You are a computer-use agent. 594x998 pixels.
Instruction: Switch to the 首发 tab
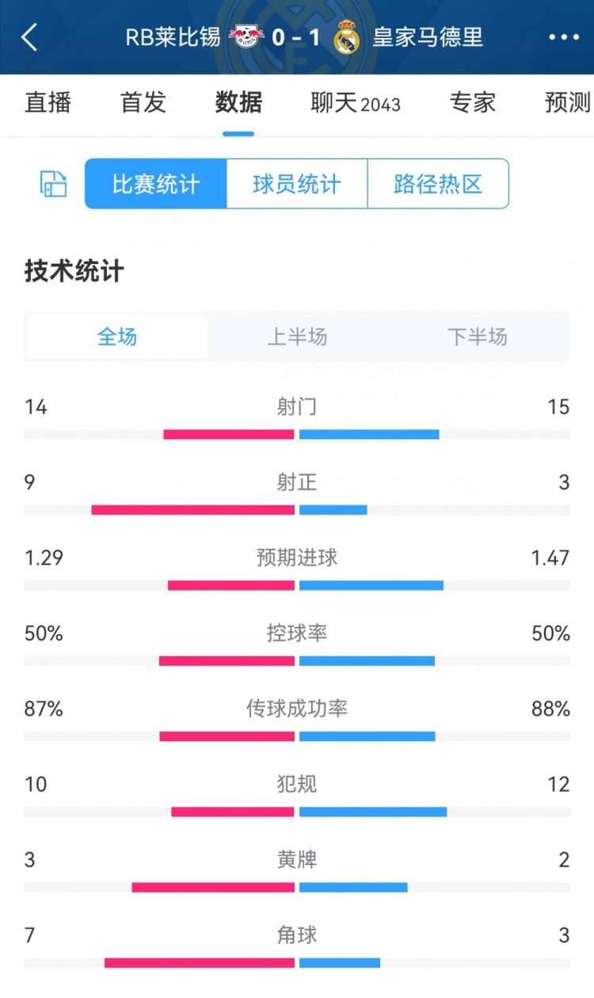tap(143, 102)
